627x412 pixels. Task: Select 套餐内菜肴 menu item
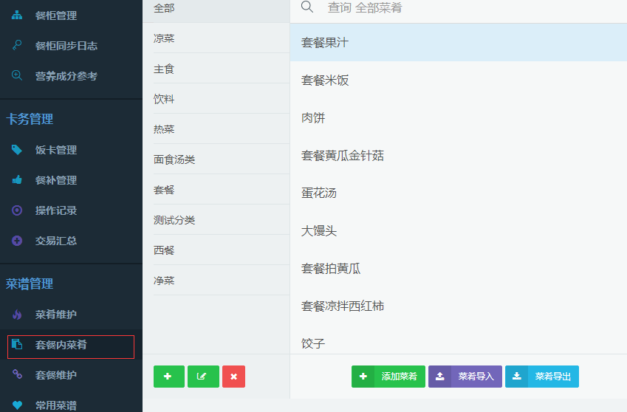(x=61, y=345)
